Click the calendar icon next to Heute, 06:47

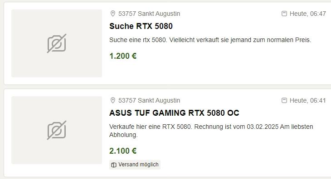click(x=284, y=14)
